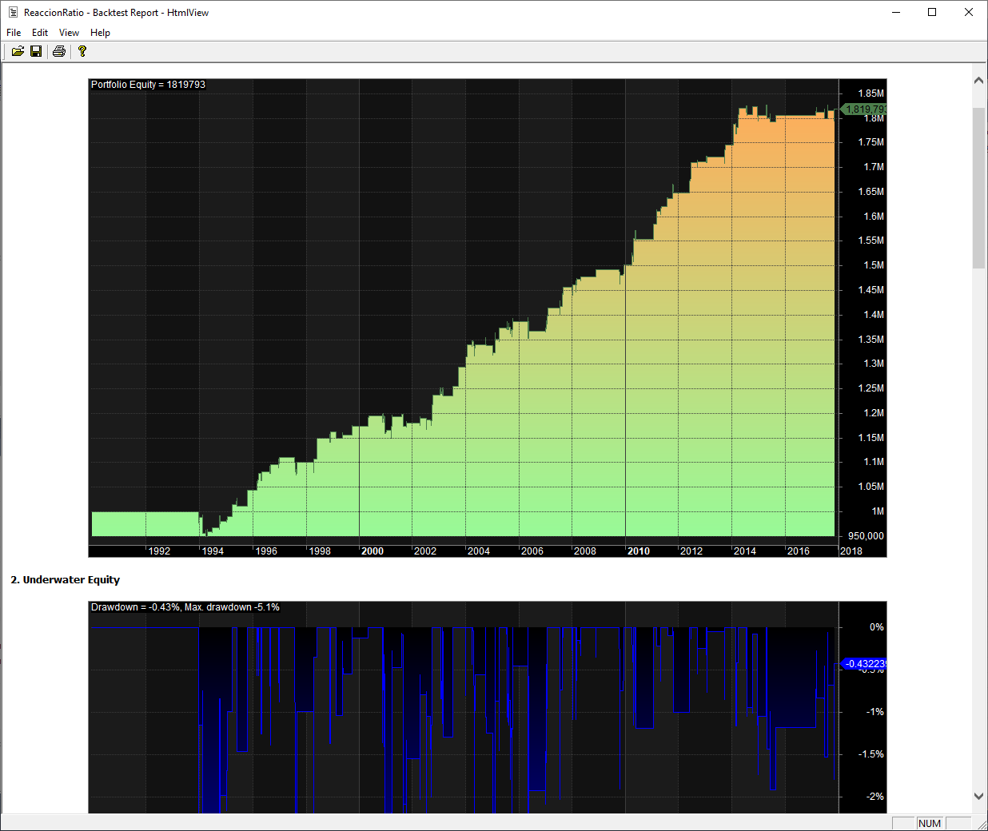Open the Help menu
The height and width of the screenshot is (831, 988).
click(x=100, y=33)
